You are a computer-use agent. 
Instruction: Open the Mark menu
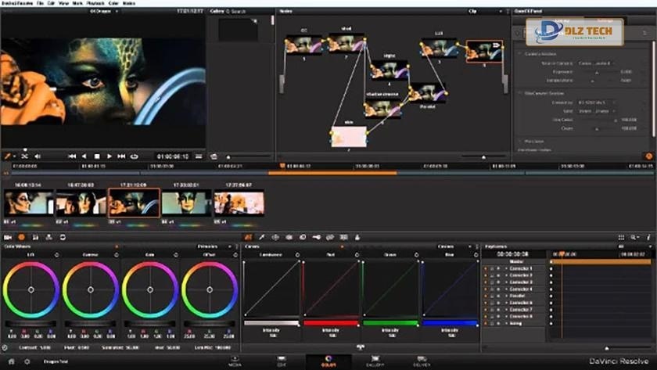click(x=77, y=3)
